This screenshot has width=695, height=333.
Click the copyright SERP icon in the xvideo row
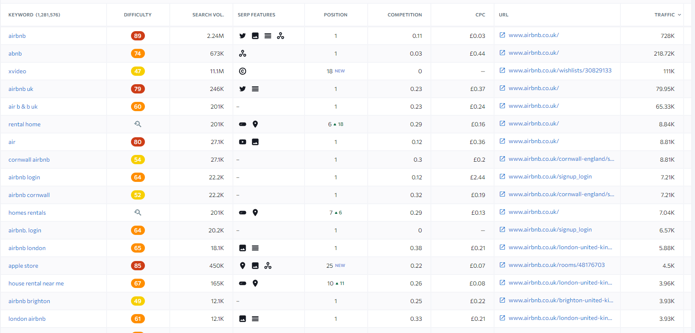[243, 71]
